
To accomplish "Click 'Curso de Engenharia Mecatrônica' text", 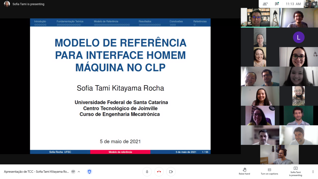I will tap(120, 114).
